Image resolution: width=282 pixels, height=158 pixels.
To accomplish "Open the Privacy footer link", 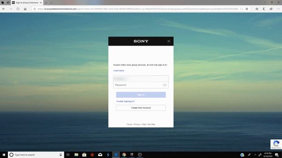I will [x=137, y=124].
